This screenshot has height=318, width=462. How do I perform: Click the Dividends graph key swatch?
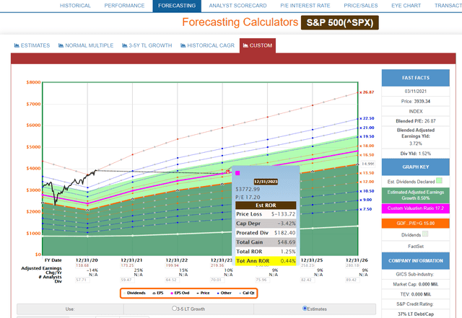(x=425, y=234)
